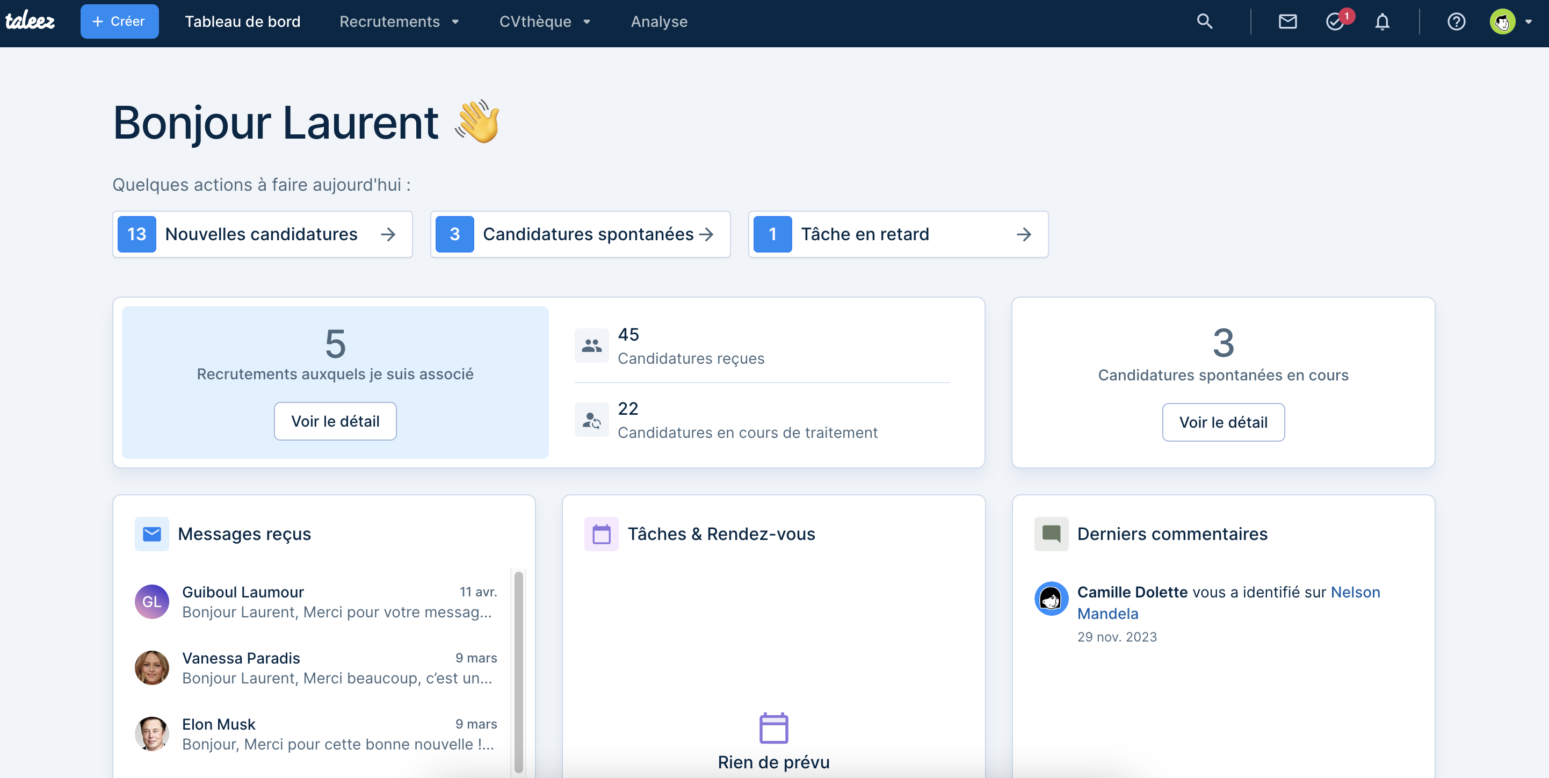Screen dimensions: 1549x778
Task: Open 13 Nouvelles candidatures card
Action: tap(262, 234)
